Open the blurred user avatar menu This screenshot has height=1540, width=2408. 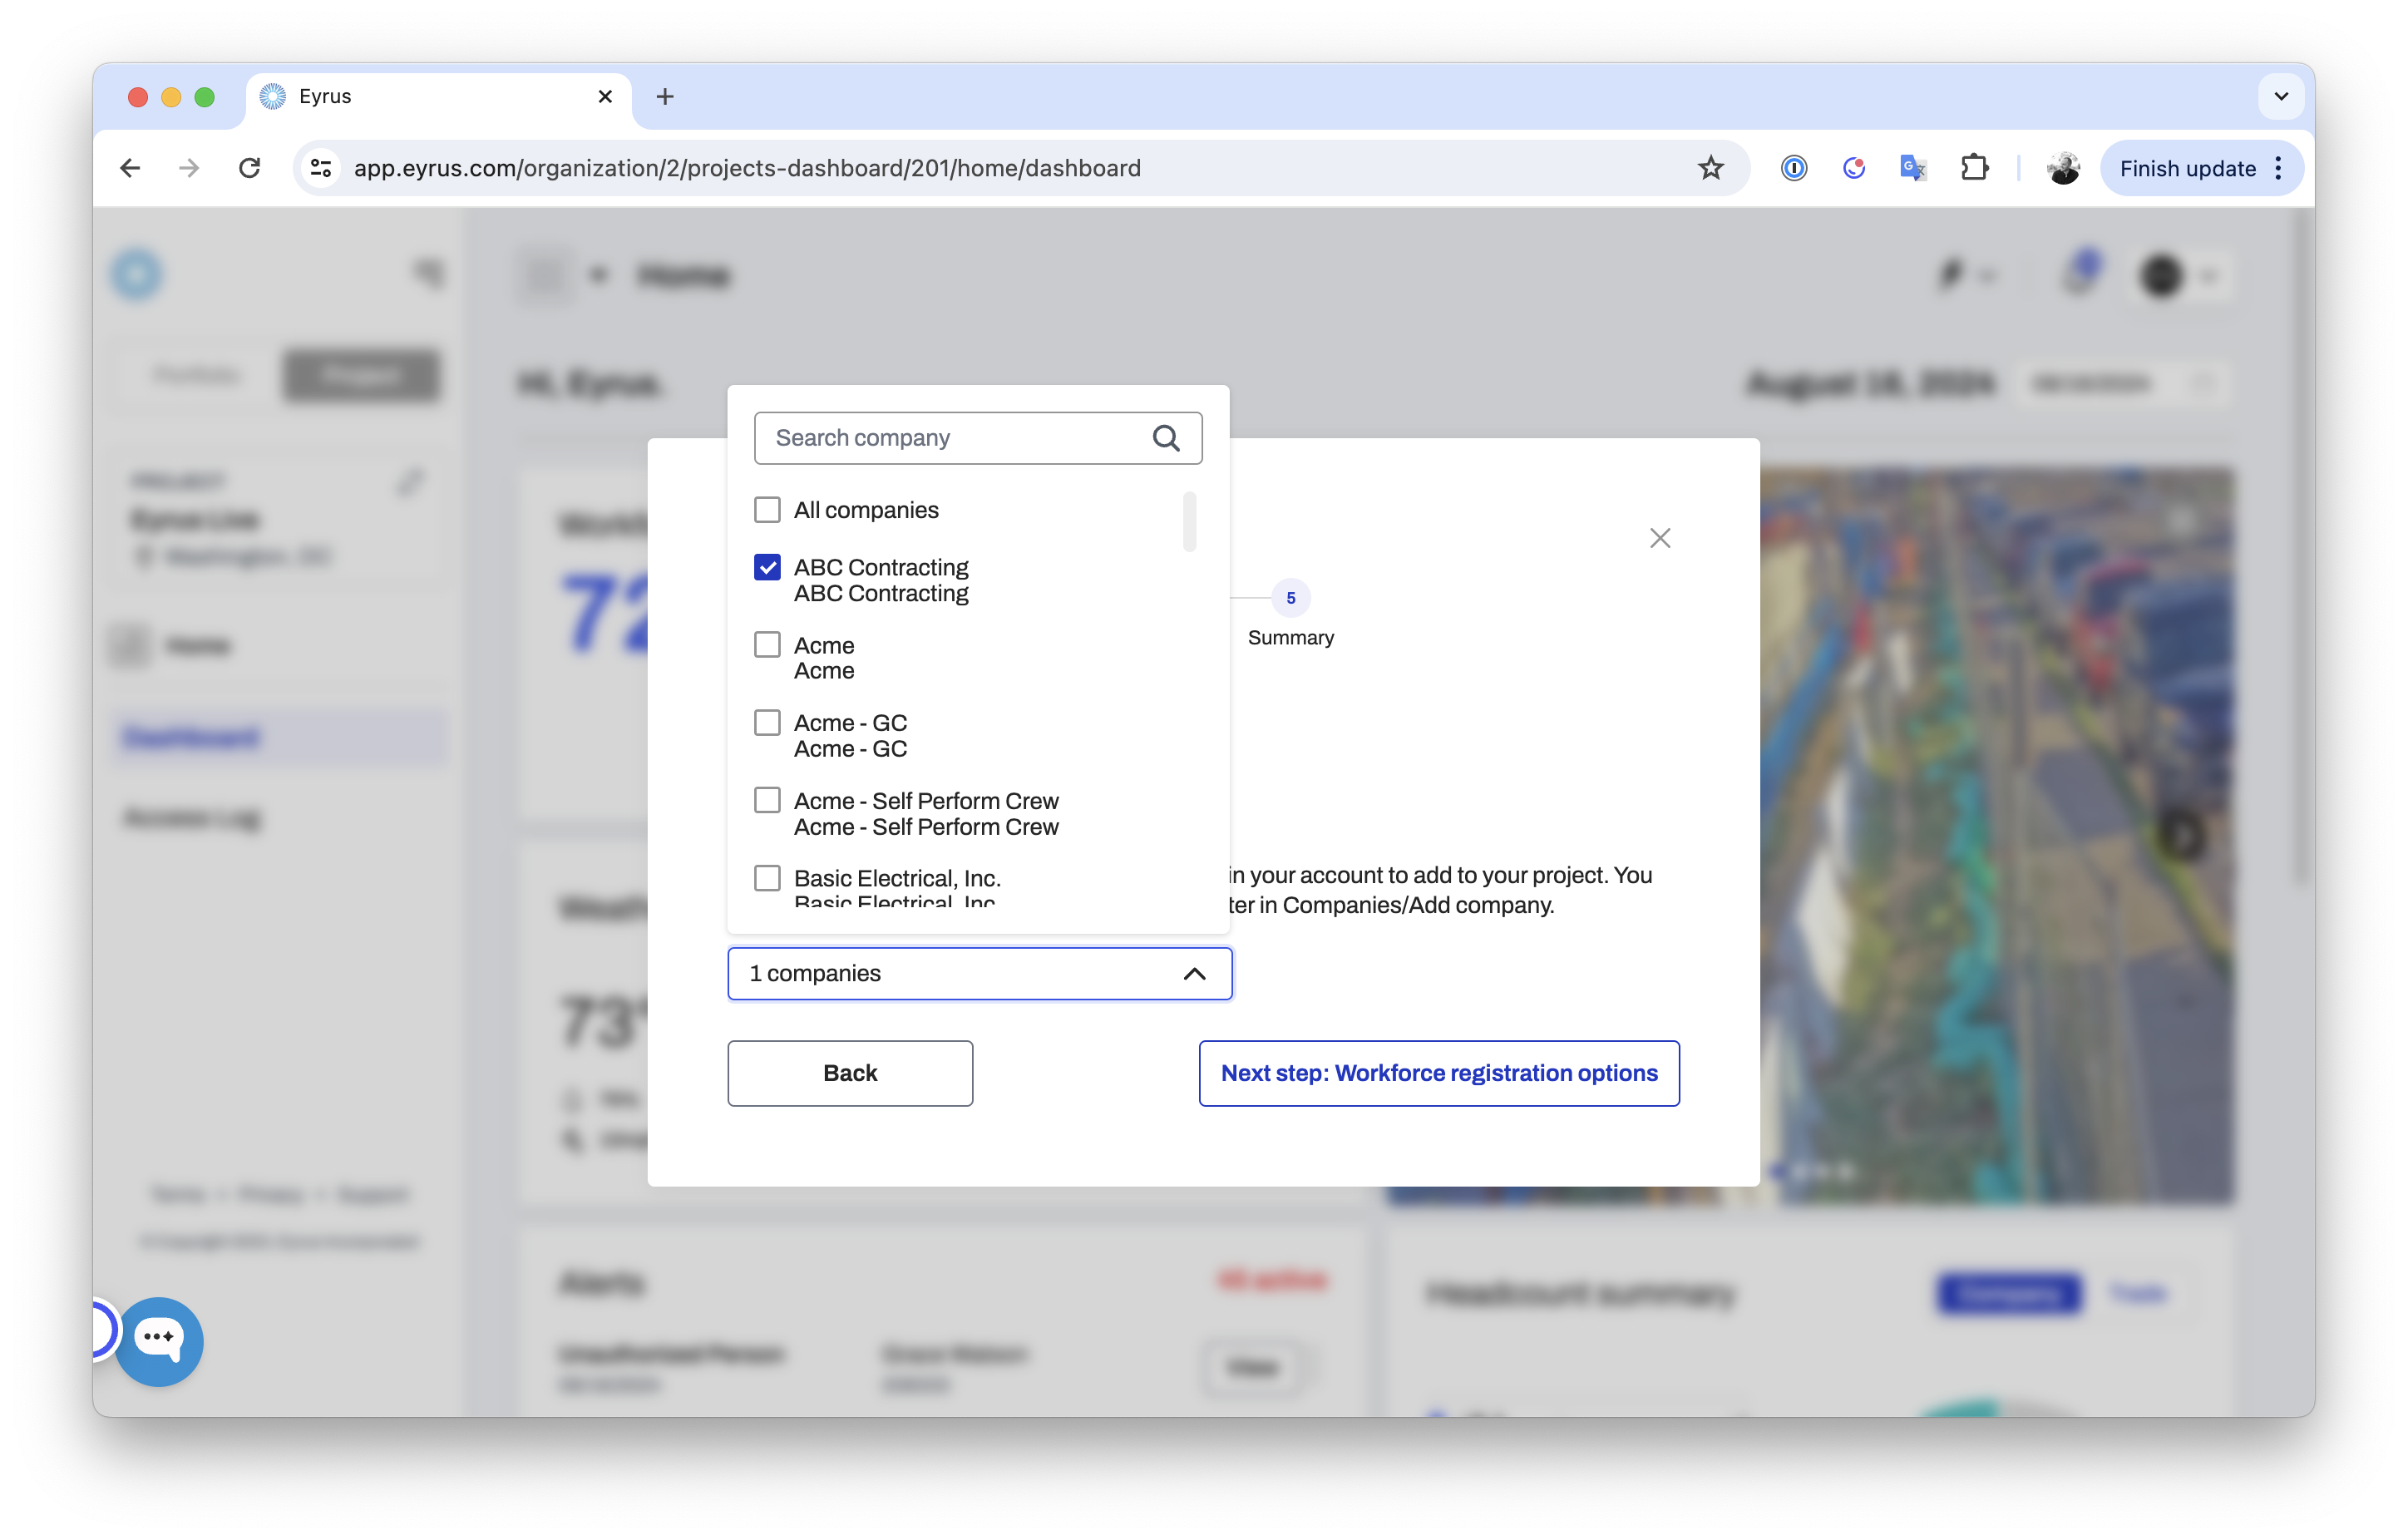[2161, 275]
